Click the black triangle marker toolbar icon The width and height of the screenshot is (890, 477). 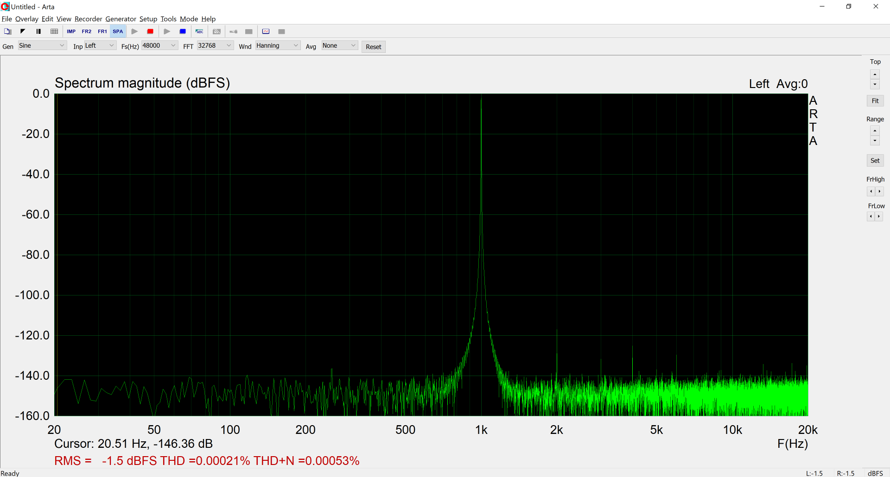22,31
